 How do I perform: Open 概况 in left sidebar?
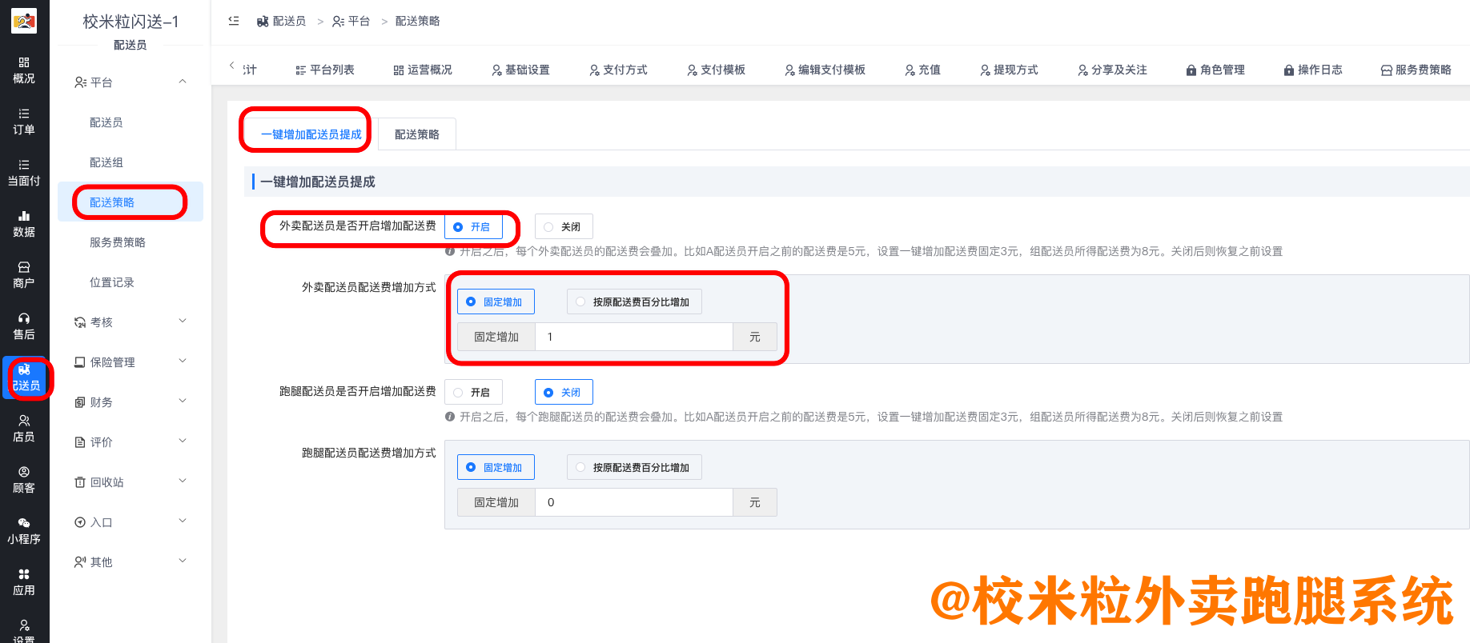click(24, 70)
